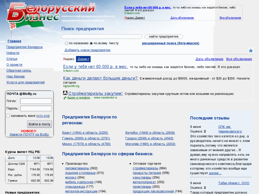Viewport: 259px width, 194px height.
Task: Open продукция лакокрасочная category link
Action: tap(153, 191)
